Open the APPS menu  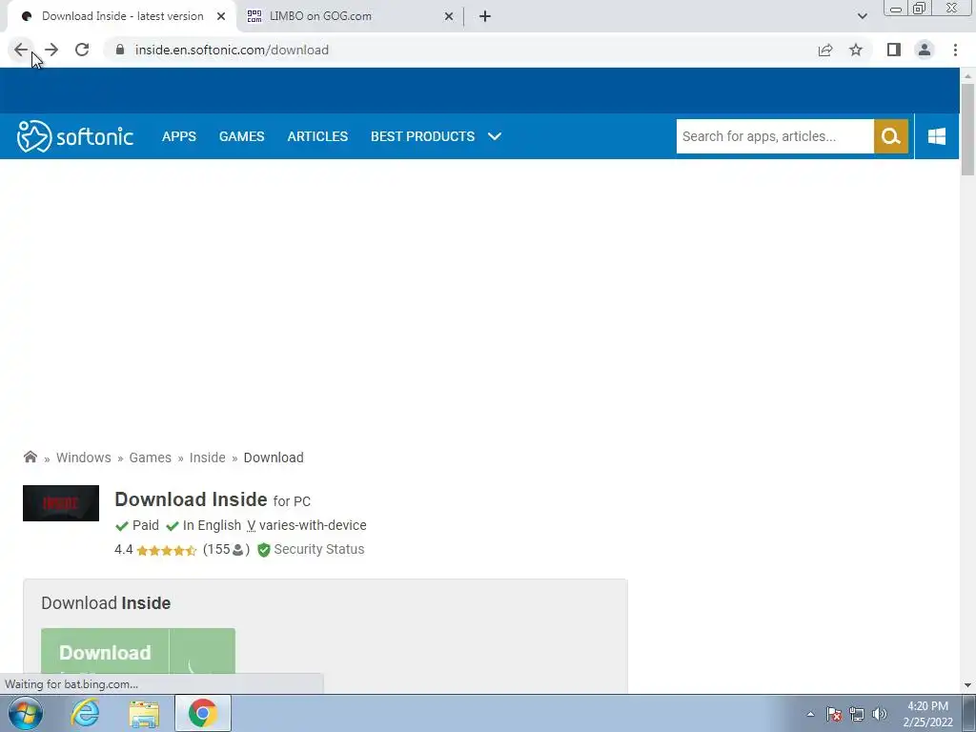(178, 136)
